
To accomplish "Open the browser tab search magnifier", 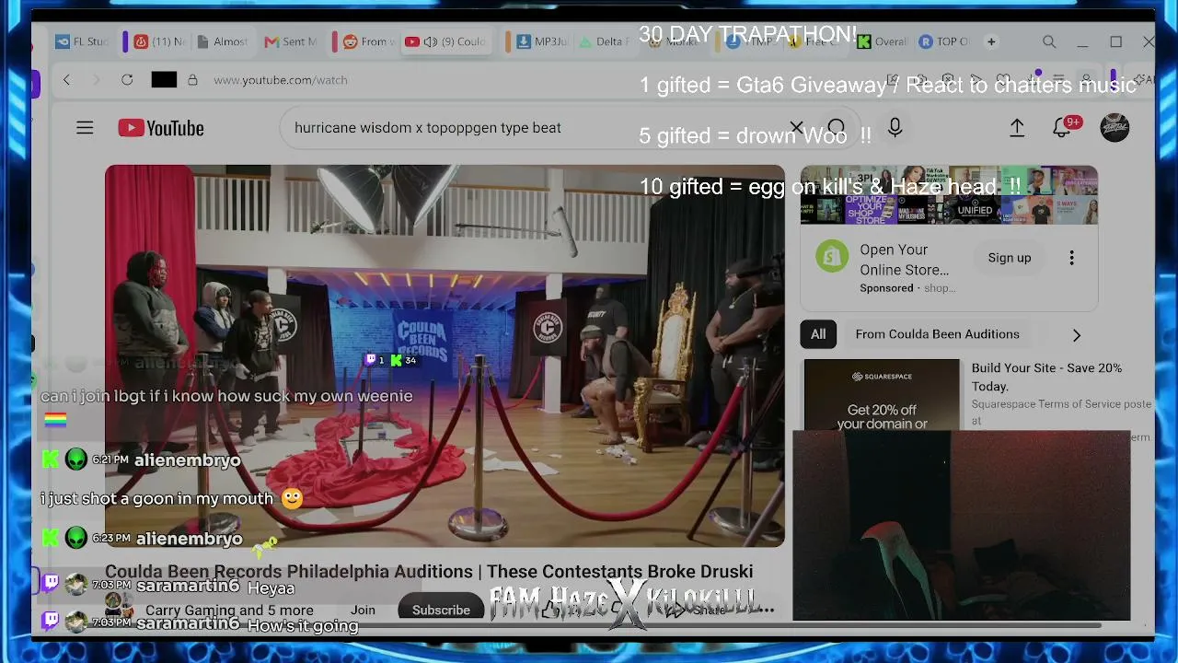I will tap(1049, 41).
